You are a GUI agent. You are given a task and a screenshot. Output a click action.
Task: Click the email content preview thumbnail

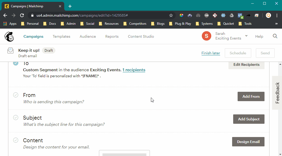[124, 153]
